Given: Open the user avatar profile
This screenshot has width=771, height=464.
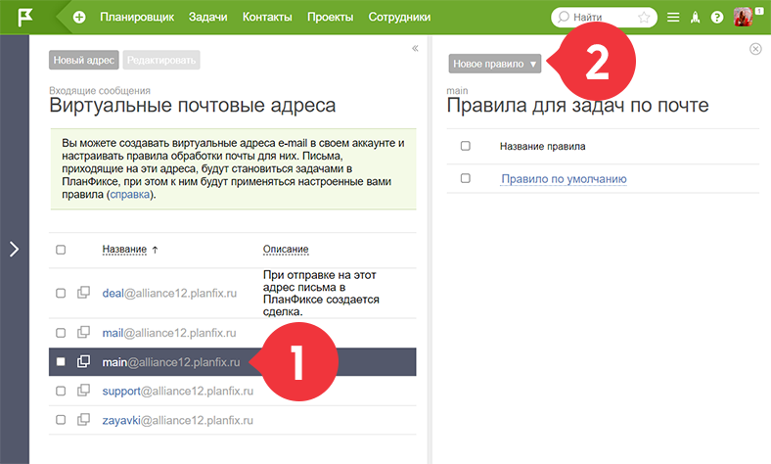Looking at the screenshot, I should 743,17.
